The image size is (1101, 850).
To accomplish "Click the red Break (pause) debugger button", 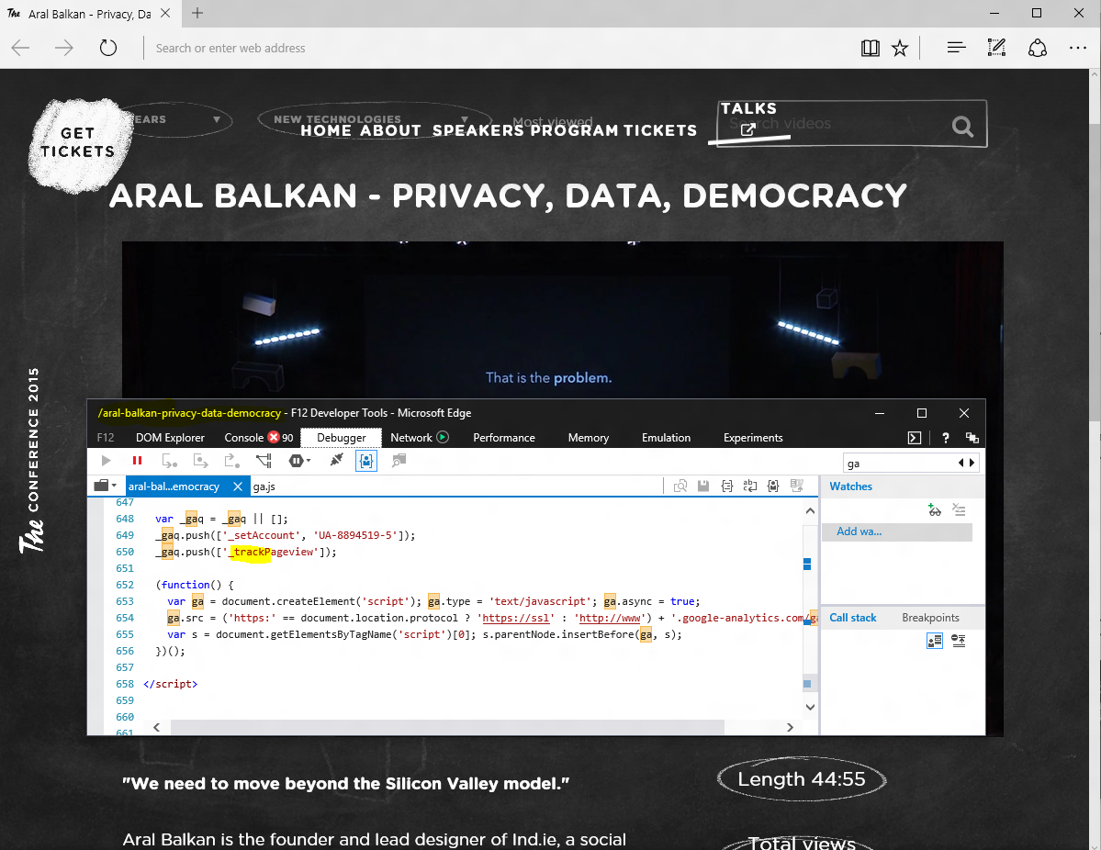I will [x=137, y=461].
